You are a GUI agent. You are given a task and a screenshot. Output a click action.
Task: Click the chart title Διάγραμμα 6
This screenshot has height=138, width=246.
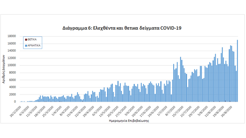[x=122, y=28]
